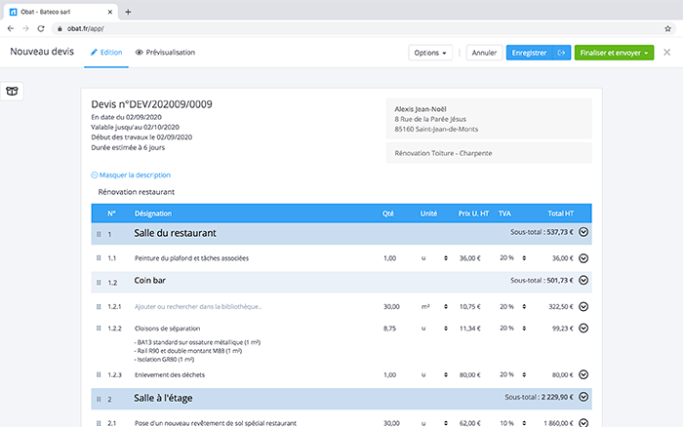683x427 pixels.
Task: Switch to the Prévisualisation tab
Action: point(165,53)
